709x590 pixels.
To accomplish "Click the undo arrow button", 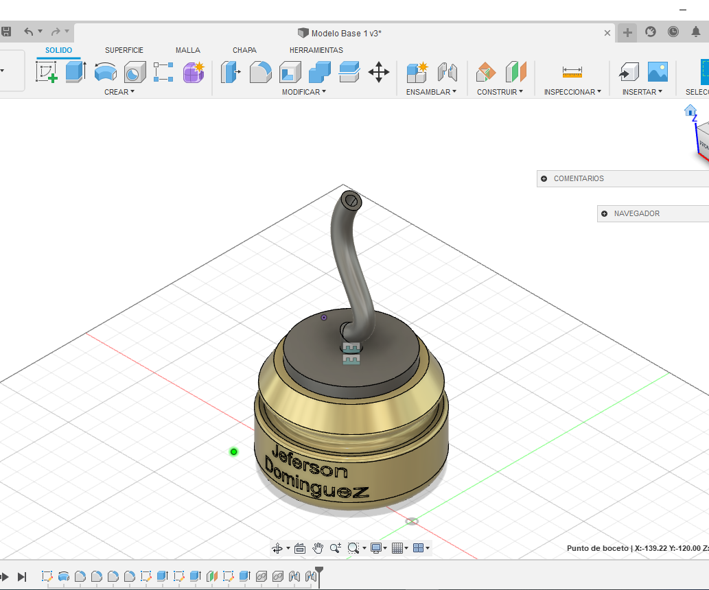I will pyautogui.click(x=29, y=32).
